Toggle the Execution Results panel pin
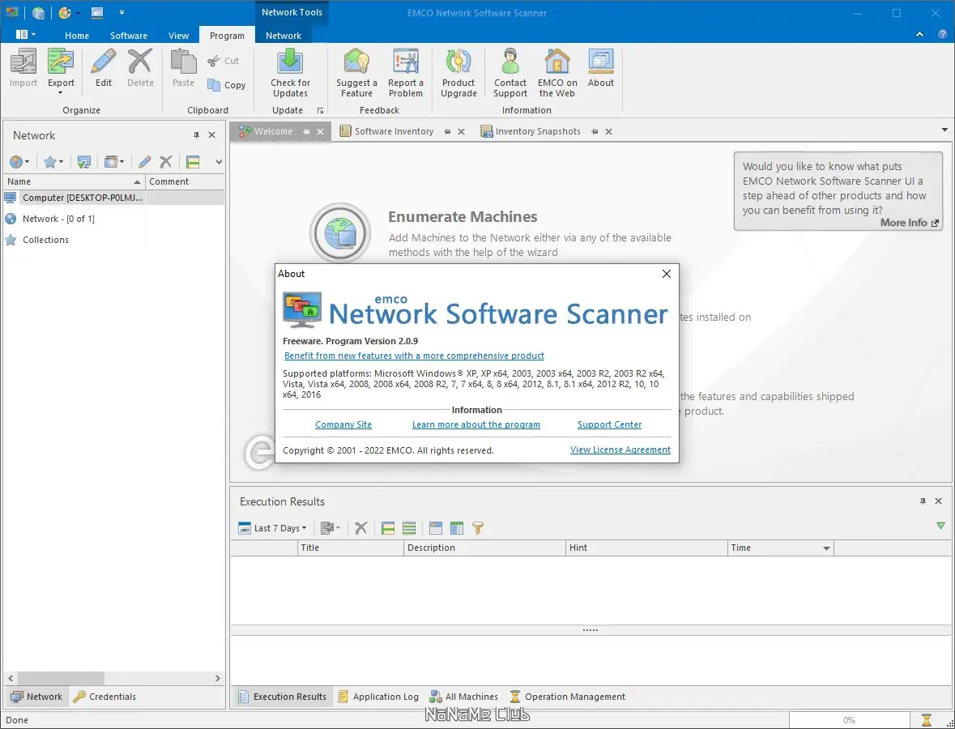The image size is (955, 729). tap(923, 501)
